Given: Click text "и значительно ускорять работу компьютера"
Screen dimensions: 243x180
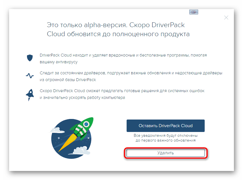Looking at the screenshot, I should coord(82,98).
